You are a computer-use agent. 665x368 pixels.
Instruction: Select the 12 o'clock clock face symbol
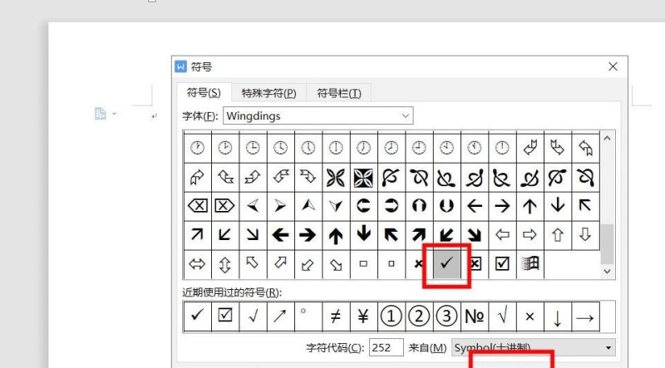pyautogui.click(x=502, y=148)
